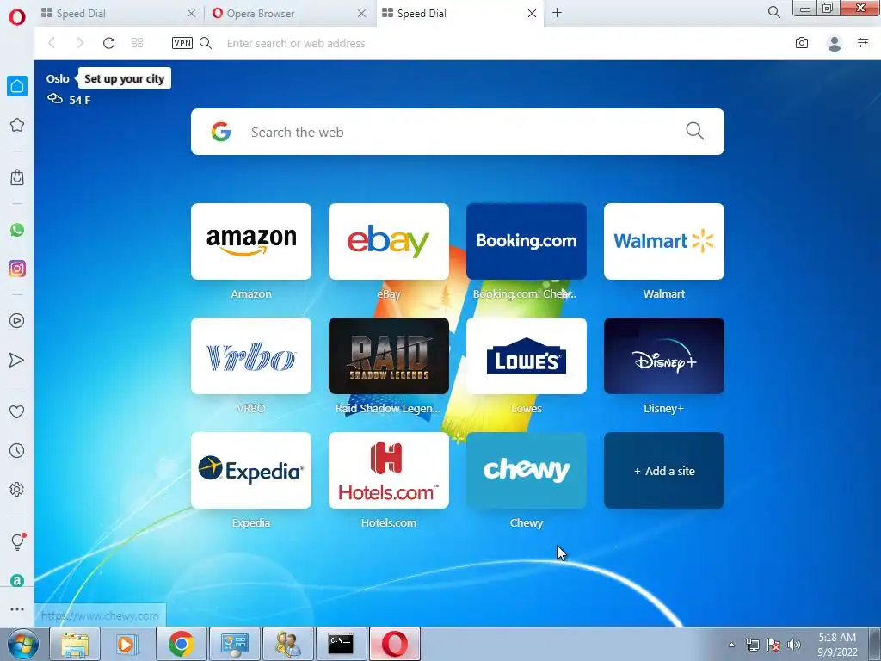Image resolution: width=881 pixels, height=661 pixels.
Task: Click the address bar magnifier icon
Action: click(x=206, y=43)
